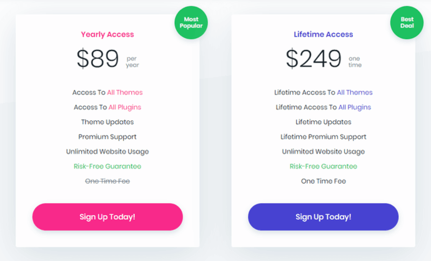Open the blue All Themes link

tap(355, 92)
